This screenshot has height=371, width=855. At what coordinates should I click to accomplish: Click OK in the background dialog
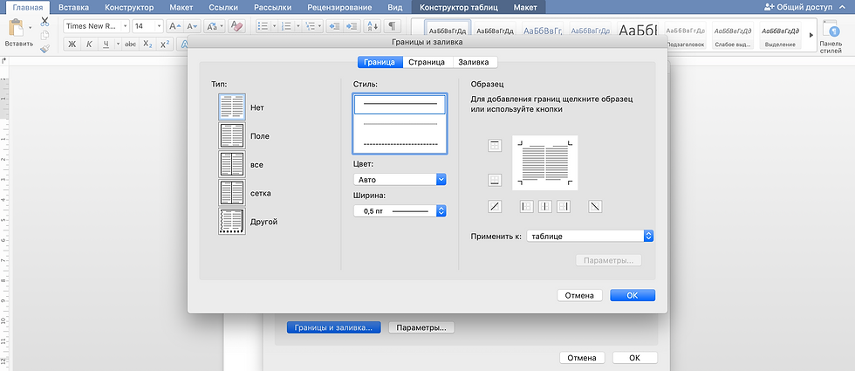pos(635,358)
